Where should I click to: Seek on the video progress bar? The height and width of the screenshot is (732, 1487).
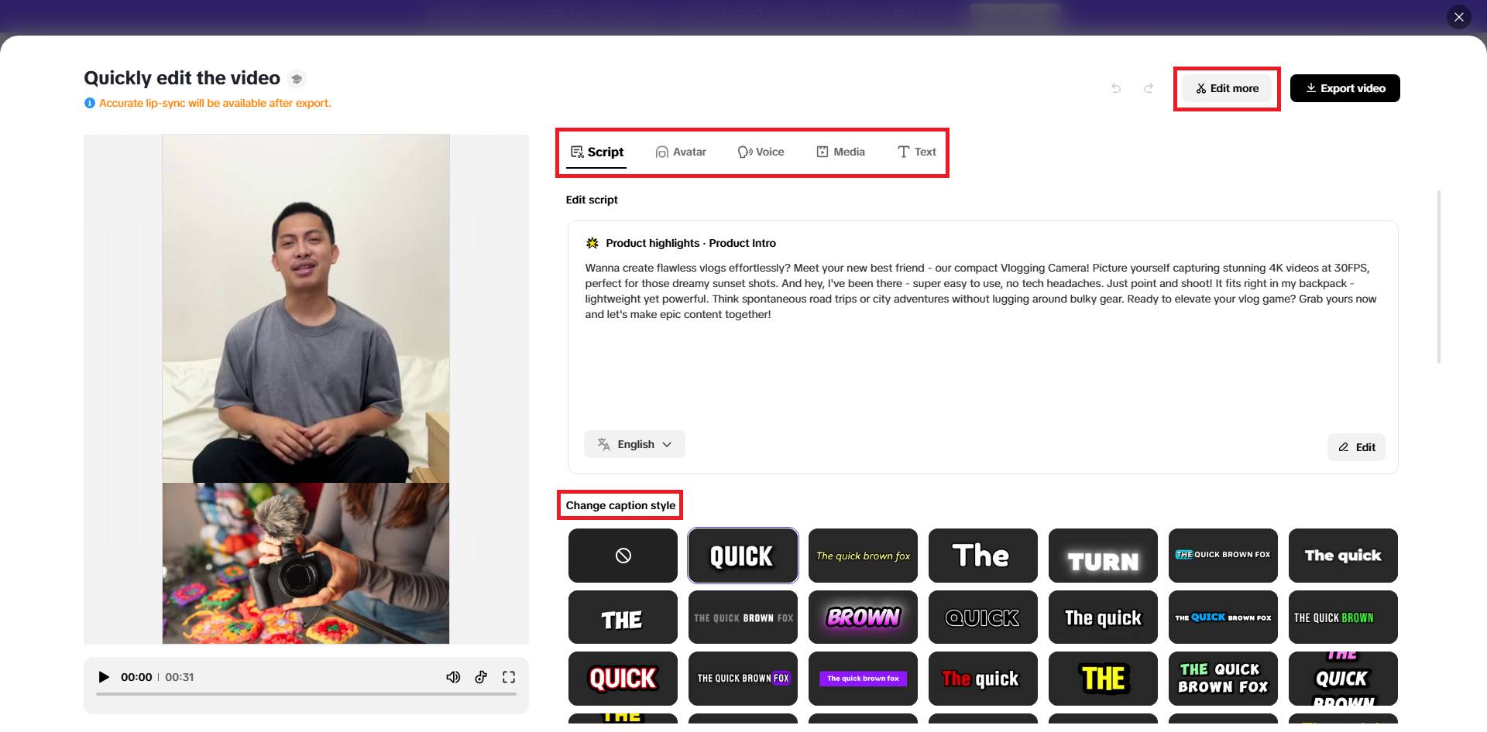click(306, 694)
